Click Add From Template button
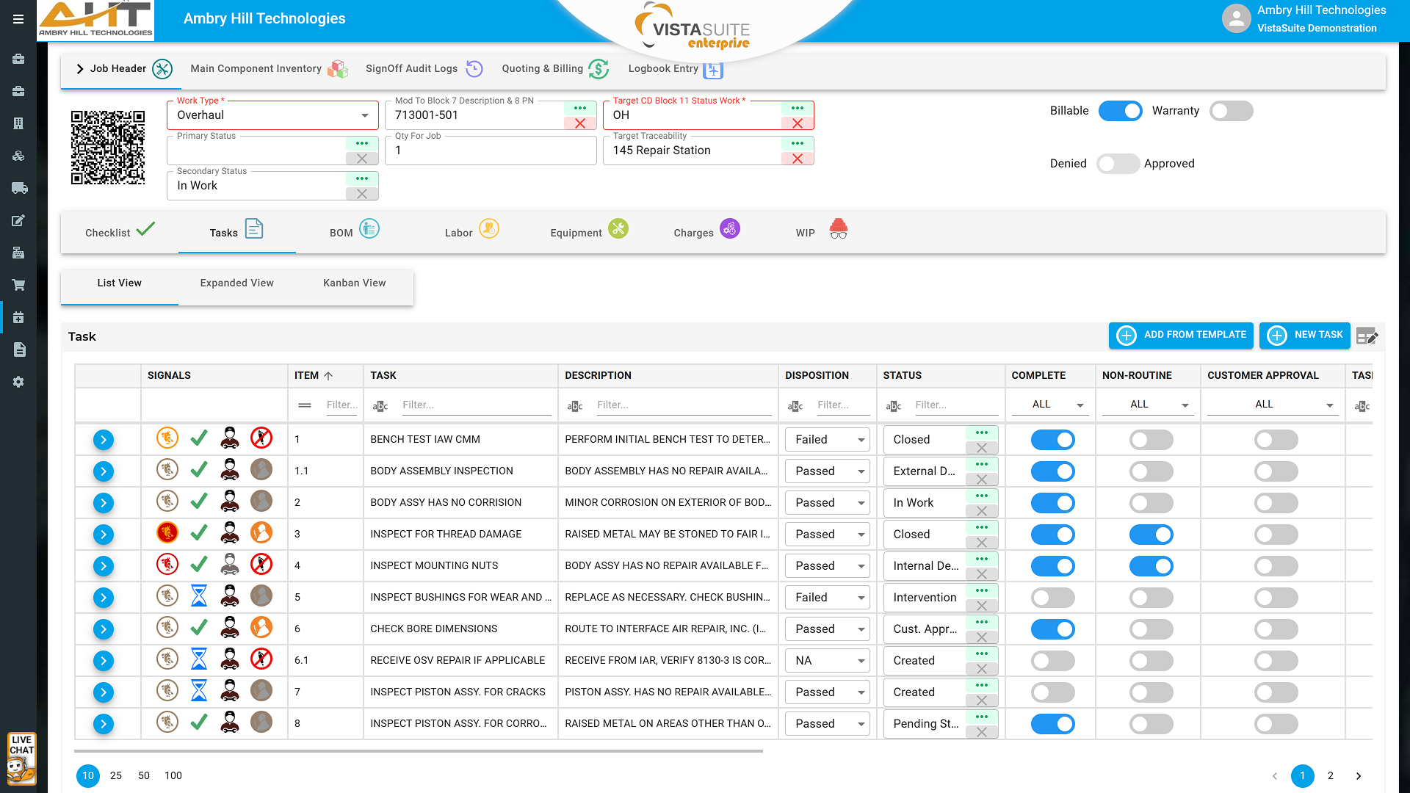The width and height of the screenshot is (1410, 793). tap(1181, 335)
